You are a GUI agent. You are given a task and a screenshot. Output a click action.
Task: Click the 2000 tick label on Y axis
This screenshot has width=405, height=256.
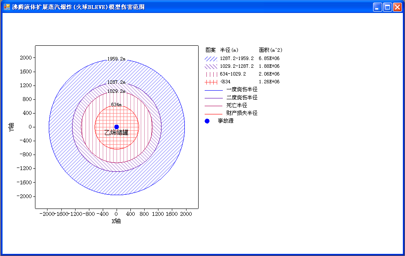click(26, 57)
